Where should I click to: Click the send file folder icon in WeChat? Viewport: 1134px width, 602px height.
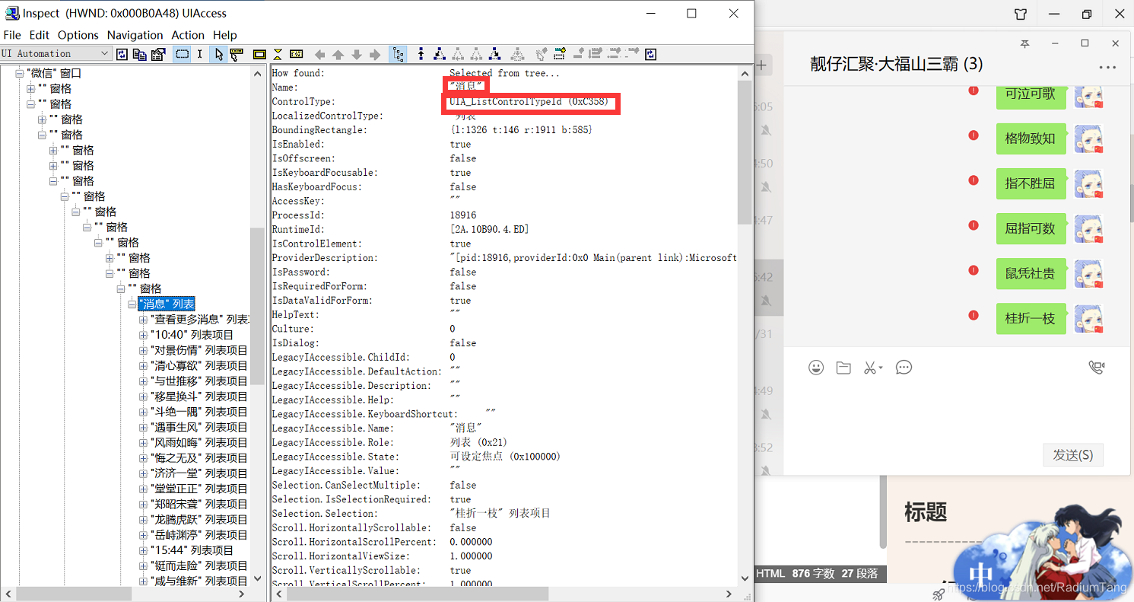click(843, 368)
